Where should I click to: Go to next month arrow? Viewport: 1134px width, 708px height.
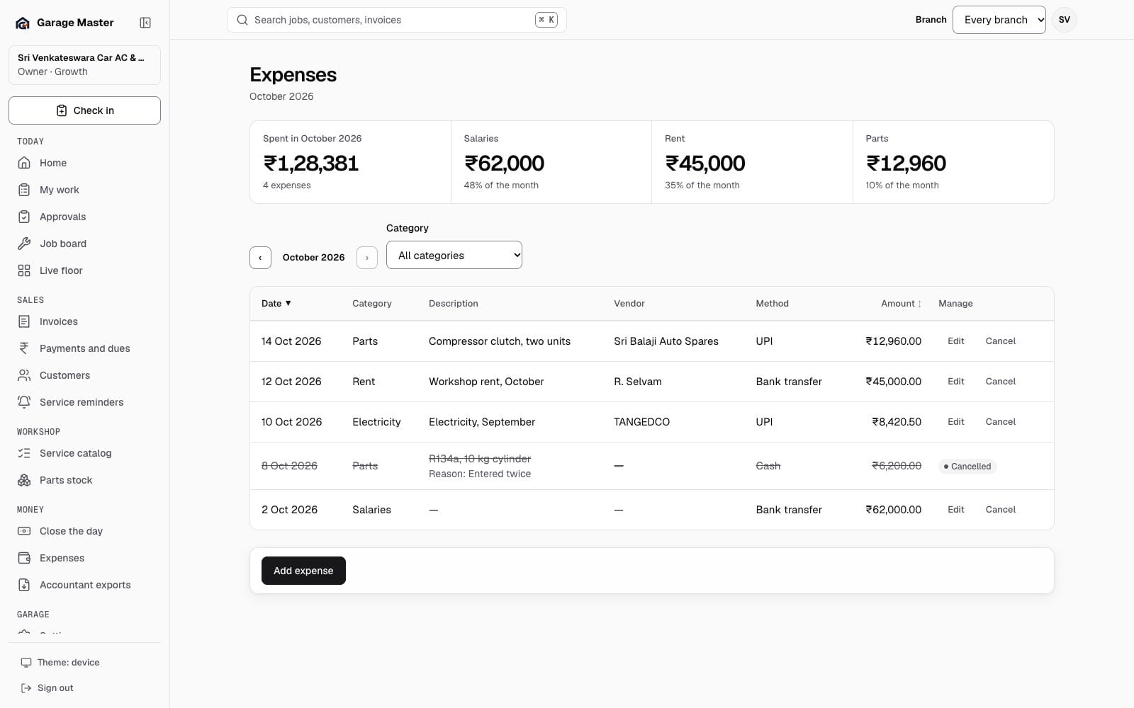click(366, 258)
